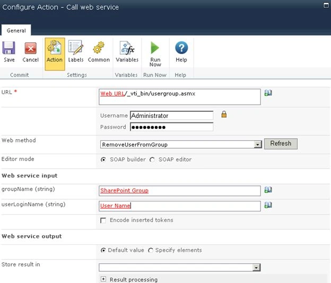Click insert reference icon beside groupName field
331x283 pixels.
268,190
